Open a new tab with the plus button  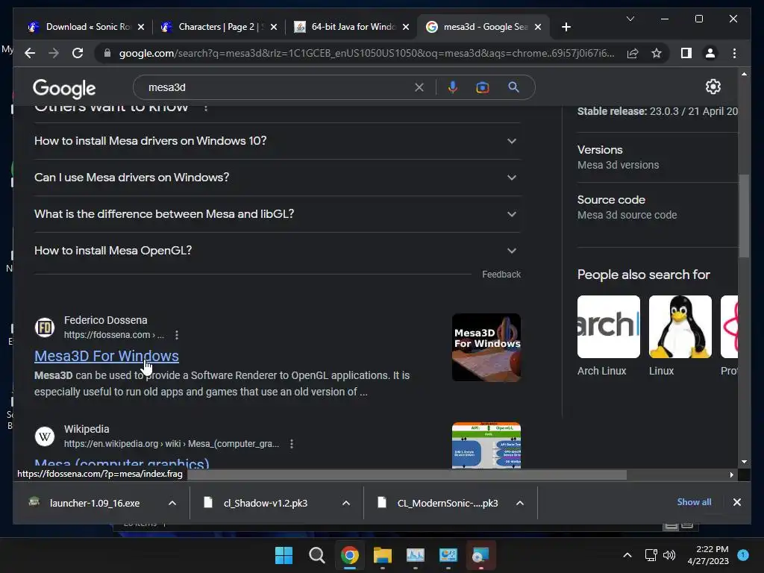[566, 27]
